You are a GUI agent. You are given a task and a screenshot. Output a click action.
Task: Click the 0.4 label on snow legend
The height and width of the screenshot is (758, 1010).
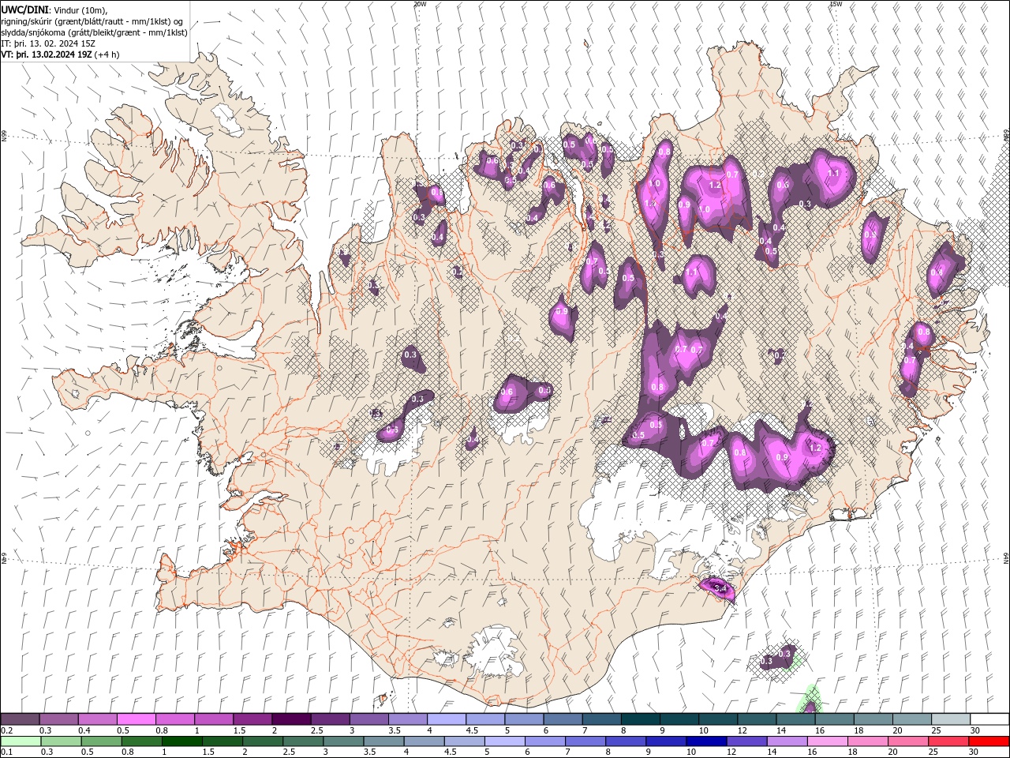coord(84,730)
